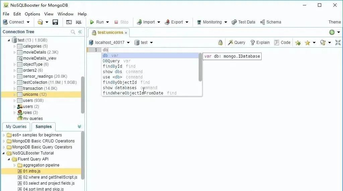Click the save floppy disk icon
The image size is (343, 191).
point(55,22)
